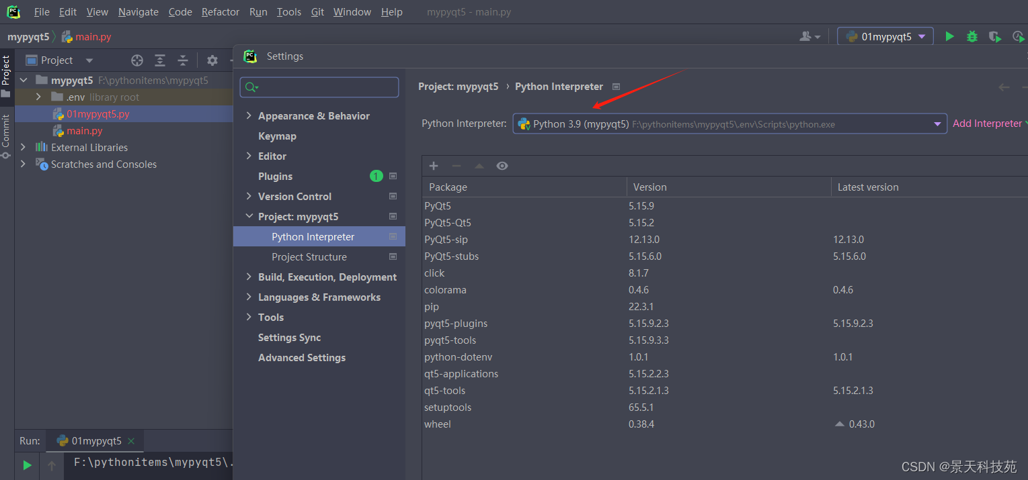Image resolution: width=1028 pixels, height=480 pixels.
Task: Sort by the Package column header
Action: (524, 187)
